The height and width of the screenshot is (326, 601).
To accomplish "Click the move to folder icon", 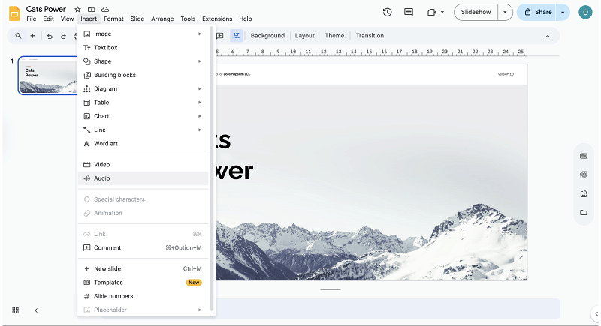I will pyautogui.click(x=91, y=9).
